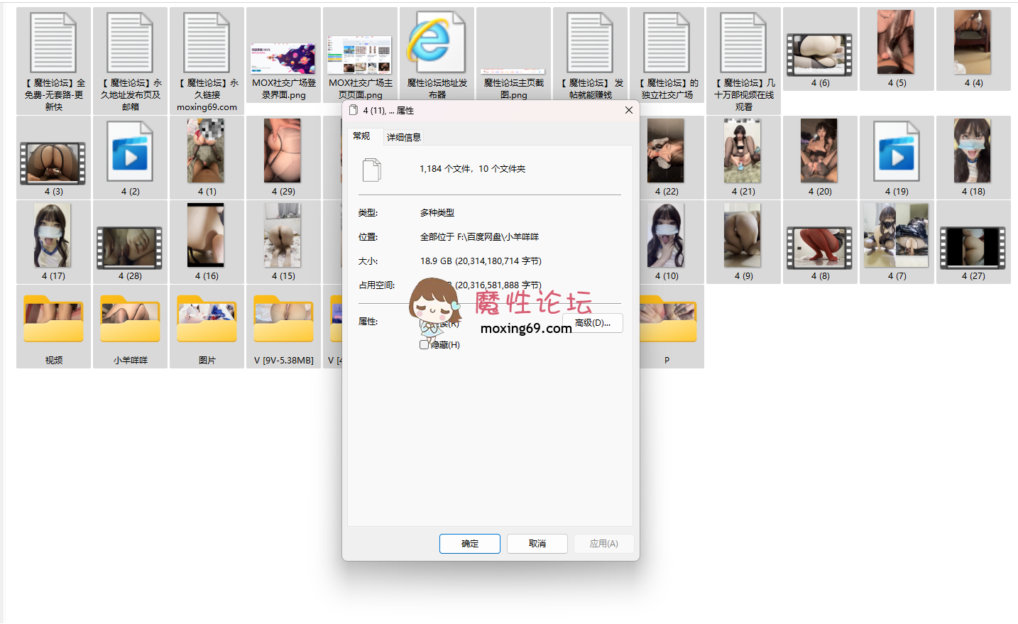Toggle the 隐藏(H) attribute checkbox
Image resolution: width=1018 pixels, height=624 pixels.
point(424,345)
